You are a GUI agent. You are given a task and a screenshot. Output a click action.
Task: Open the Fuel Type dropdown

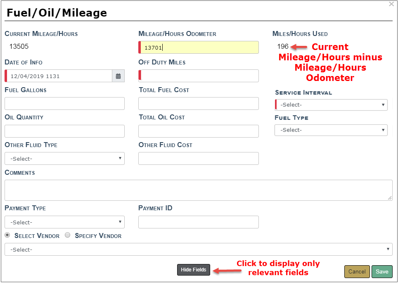[x=331, y=130]
